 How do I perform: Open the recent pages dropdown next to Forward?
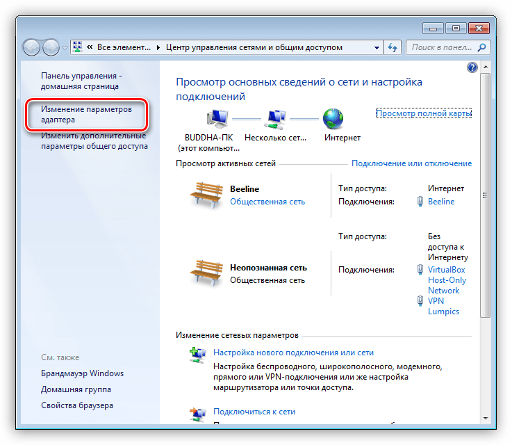(x=65, y=48)
